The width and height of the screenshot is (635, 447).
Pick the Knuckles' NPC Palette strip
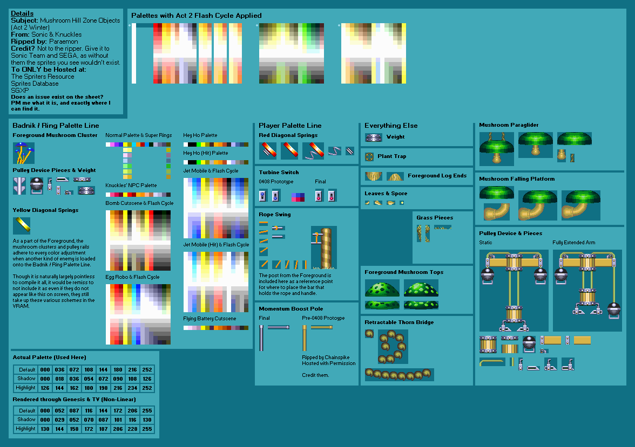point(138,195)
